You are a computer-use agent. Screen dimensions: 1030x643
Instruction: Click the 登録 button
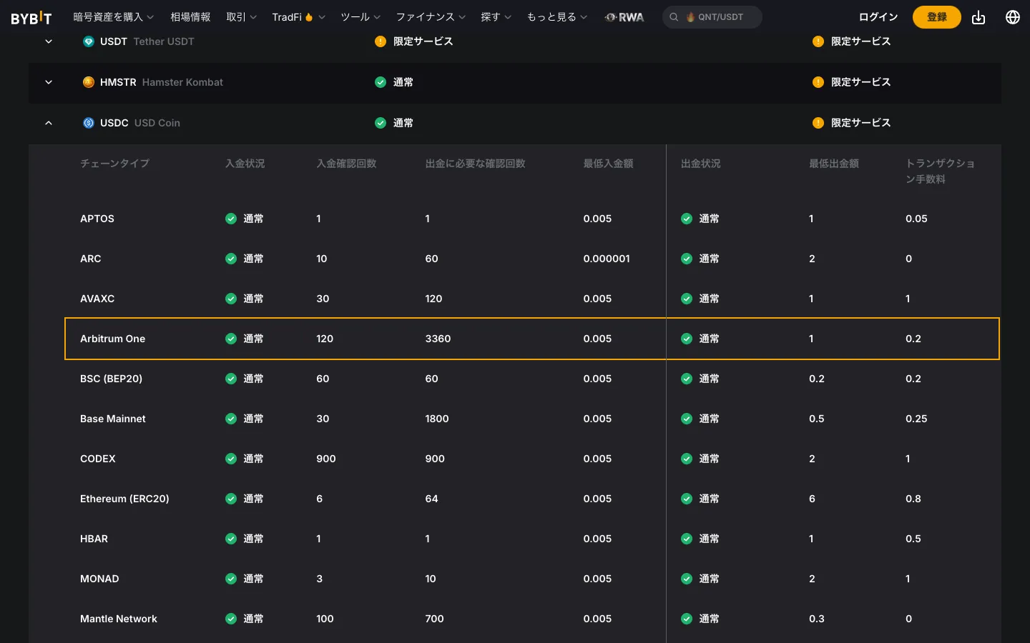point(937,17)
